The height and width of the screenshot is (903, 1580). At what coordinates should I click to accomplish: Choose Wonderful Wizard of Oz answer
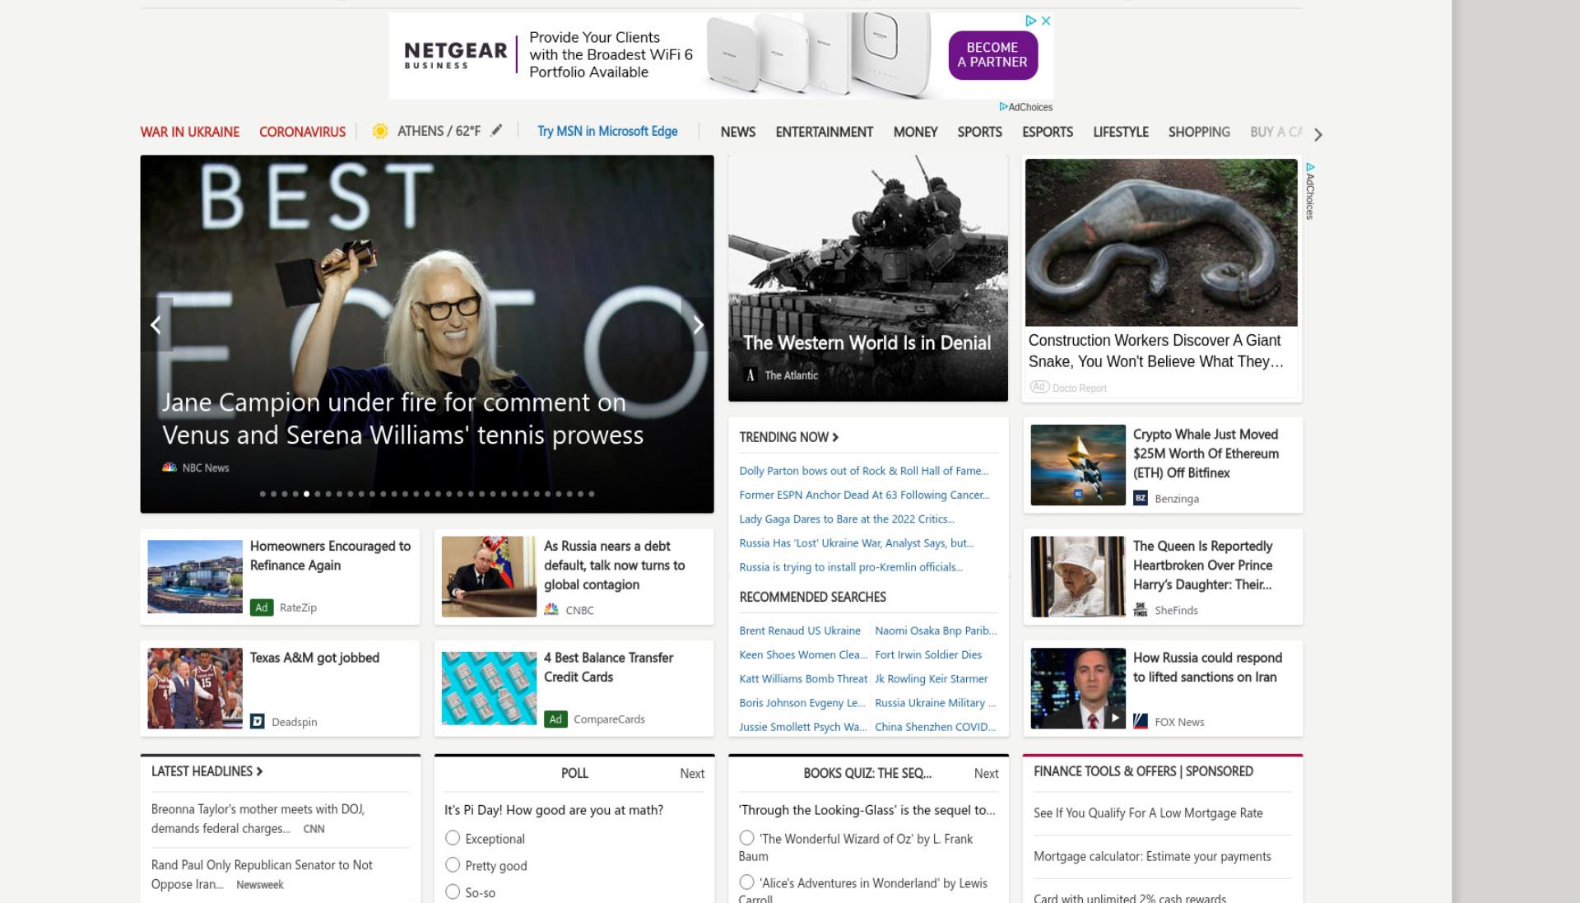tap(746, 838)
